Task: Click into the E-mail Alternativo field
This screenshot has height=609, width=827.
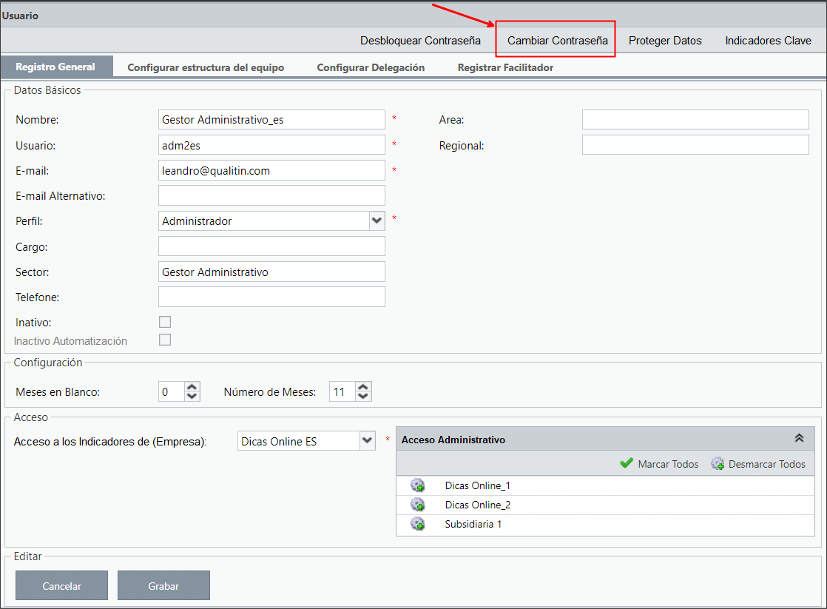Action: pyautogui.click(x=271, y=195)
